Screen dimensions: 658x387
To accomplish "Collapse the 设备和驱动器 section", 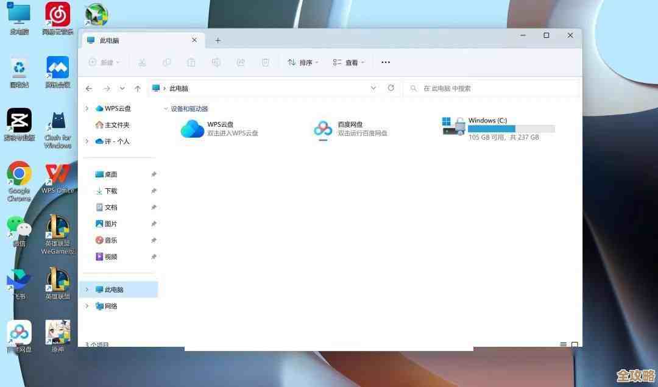I will coord(166,108).
